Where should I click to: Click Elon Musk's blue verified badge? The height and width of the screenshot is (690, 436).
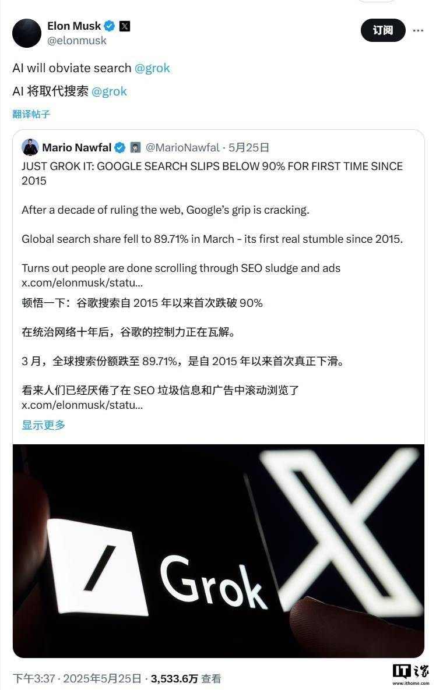(x=110, y=26)
